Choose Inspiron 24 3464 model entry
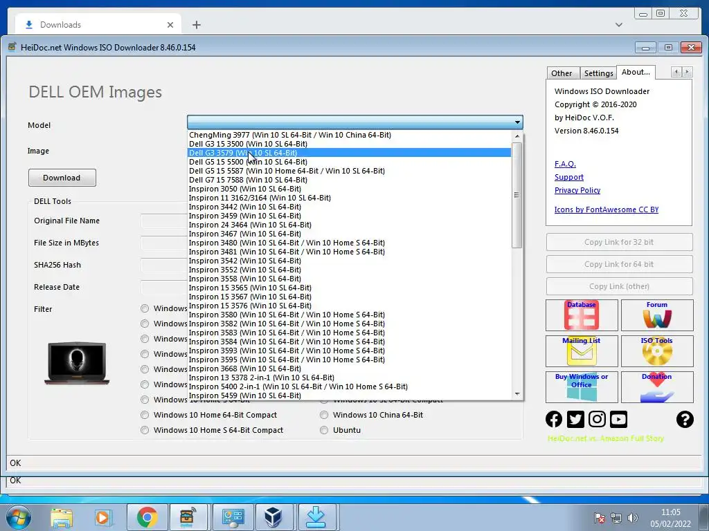709x531 pixels. [350, 225]
